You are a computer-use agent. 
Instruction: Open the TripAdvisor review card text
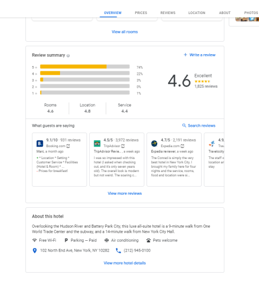[x=117, y=167]
